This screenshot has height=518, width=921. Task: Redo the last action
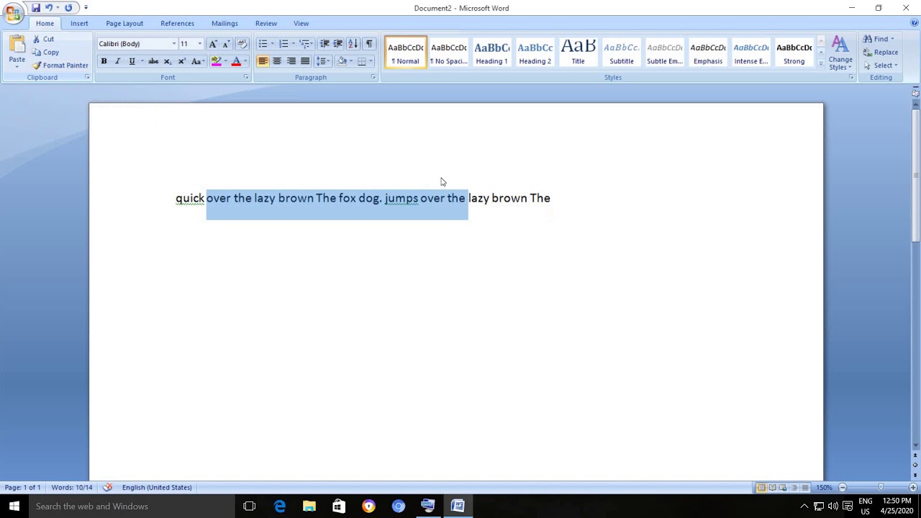(68, 8)
